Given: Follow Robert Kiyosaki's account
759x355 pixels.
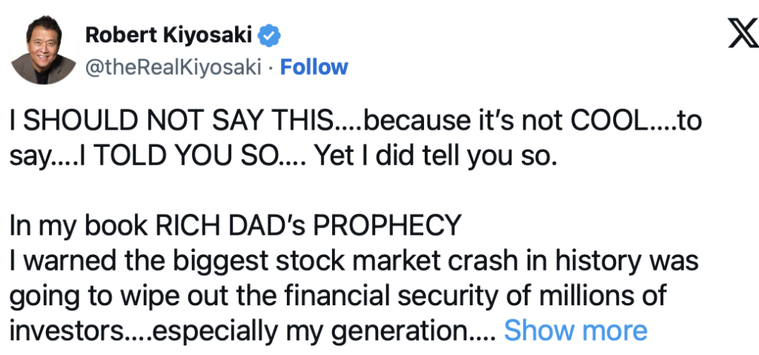Looking at the screenshot, I should (x=314, y=67).
